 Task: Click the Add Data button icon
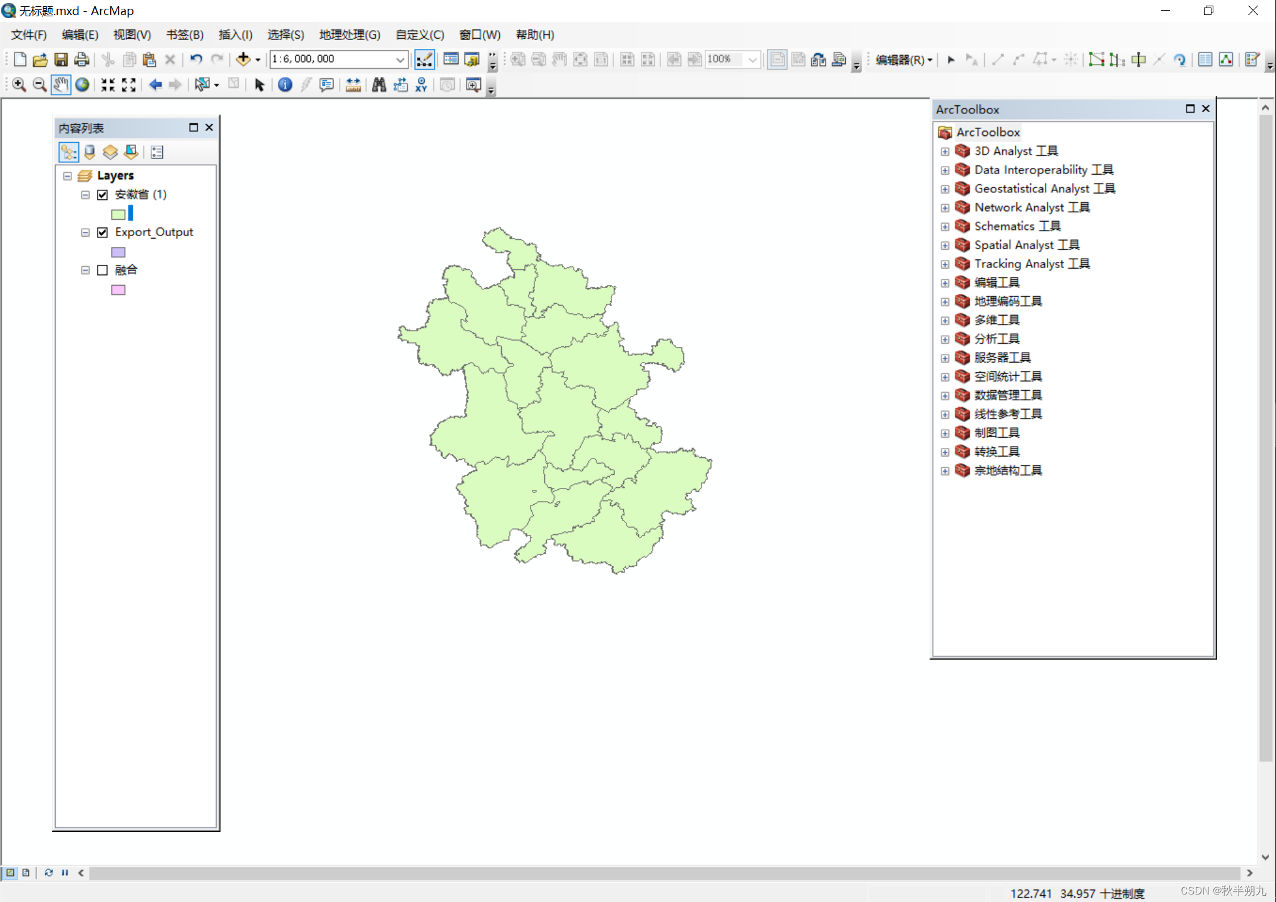243,60
